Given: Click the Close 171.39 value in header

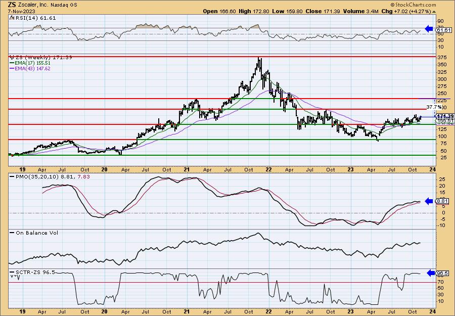Looking at the screenshot, I should [x=323, y=11].
